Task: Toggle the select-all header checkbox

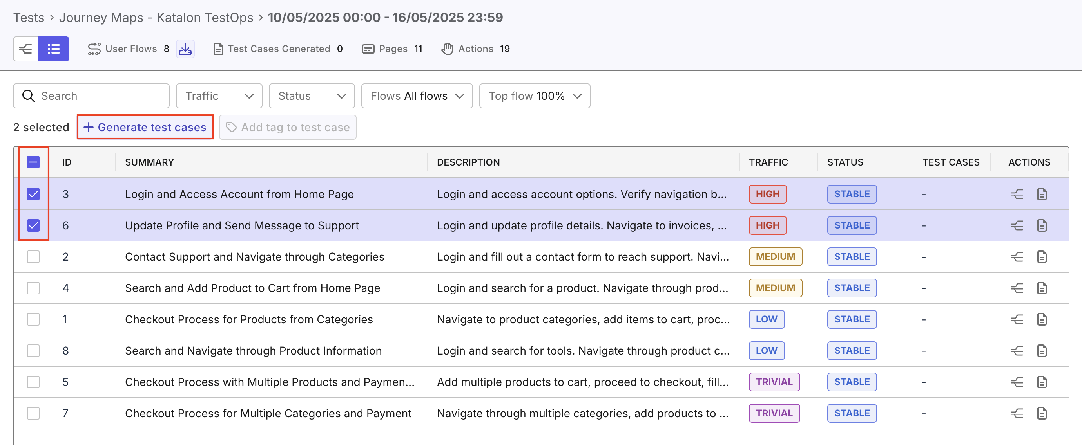Action: coord(33,162)
